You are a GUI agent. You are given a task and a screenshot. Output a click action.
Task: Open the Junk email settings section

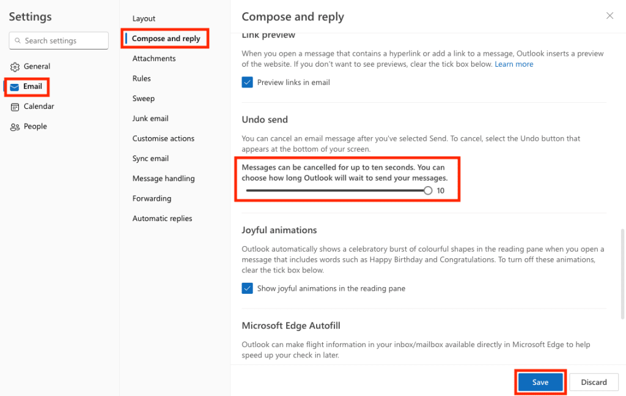coord(150,118)
